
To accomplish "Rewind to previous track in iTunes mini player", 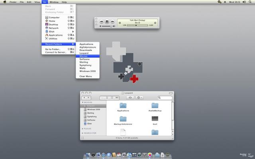I will (x=101, y=21).
